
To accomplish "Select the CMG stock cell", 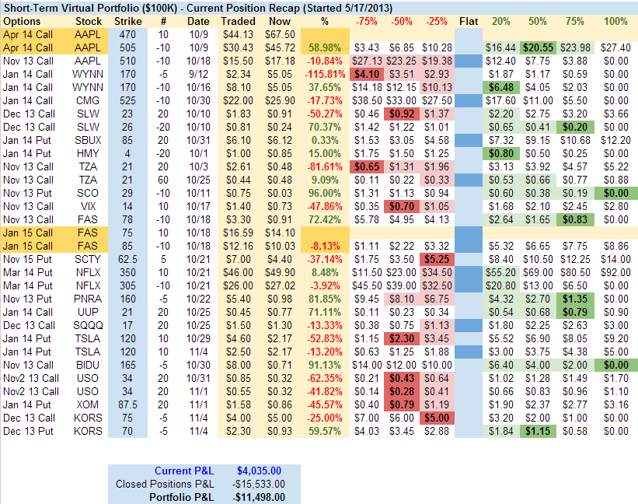I will pos(88,100).
